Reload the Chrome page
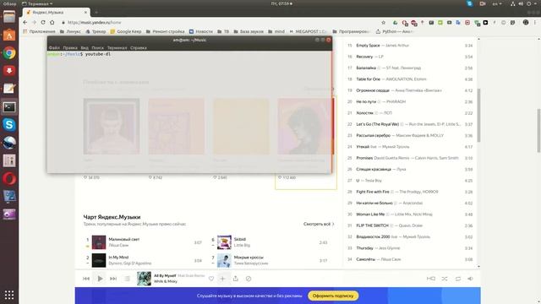Viewport: 541px width, 304px height. point(43,23)
